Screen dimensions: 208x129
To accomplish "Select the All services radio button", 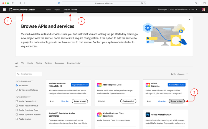I will pyautogui.click(x=17, y=86).
